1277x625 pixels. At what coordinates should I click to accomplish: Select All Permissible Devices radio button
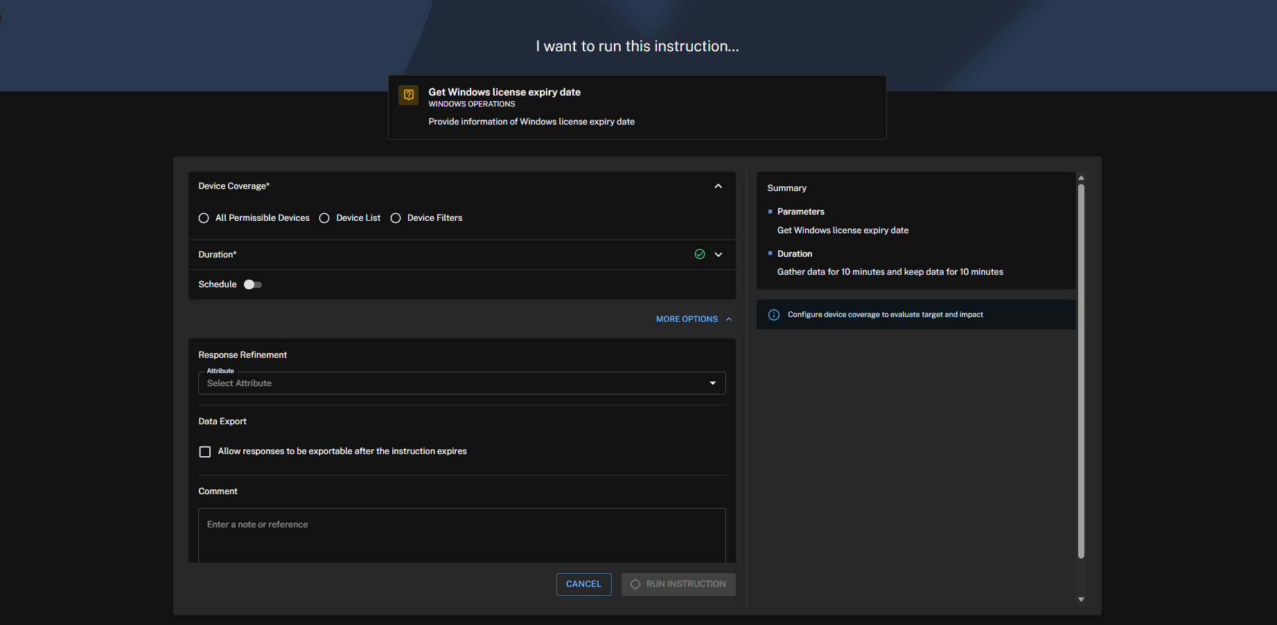(x=204, y=218)
